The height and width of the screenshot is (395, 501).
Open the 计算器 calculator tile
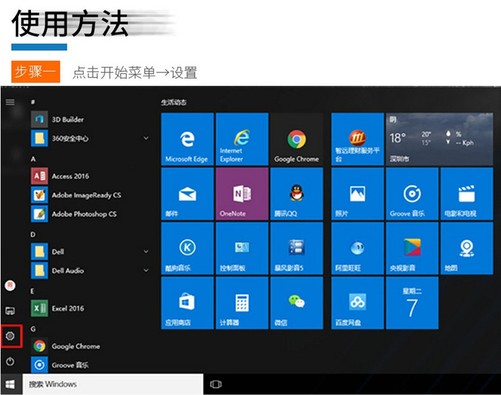tap(242, 303)
